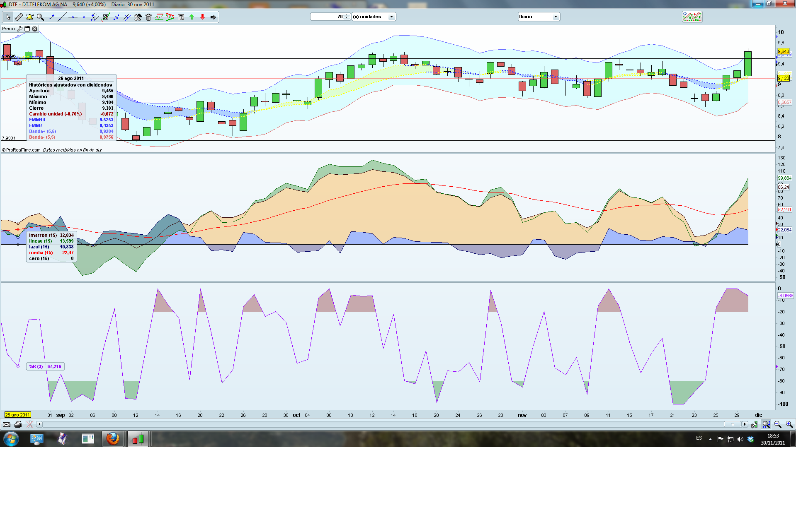This screenshot has width=796, height=510.
Task: Open the alarm bell alerts tool
Action: click(29, 17)
